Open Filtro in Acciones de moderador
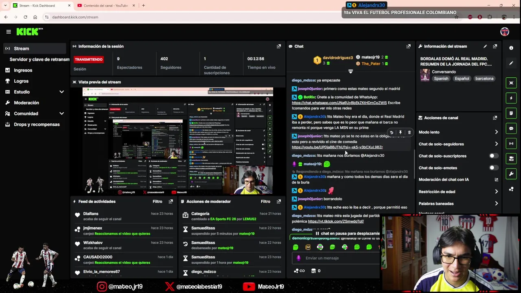Screen dimensions: 521x293 click(x=265, y=201)
